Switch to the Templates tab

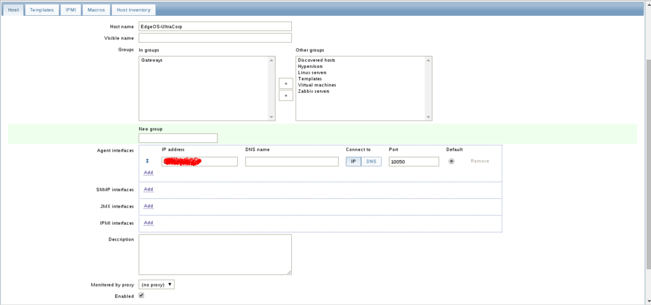(x=42, y=10)
